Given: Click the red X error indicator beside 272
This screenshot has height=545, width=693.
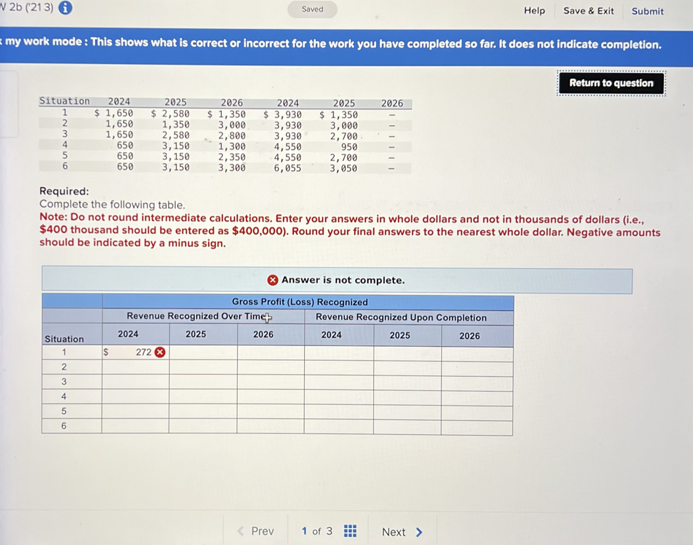Looking at the screenshot, I should click(x=159, y=352).
